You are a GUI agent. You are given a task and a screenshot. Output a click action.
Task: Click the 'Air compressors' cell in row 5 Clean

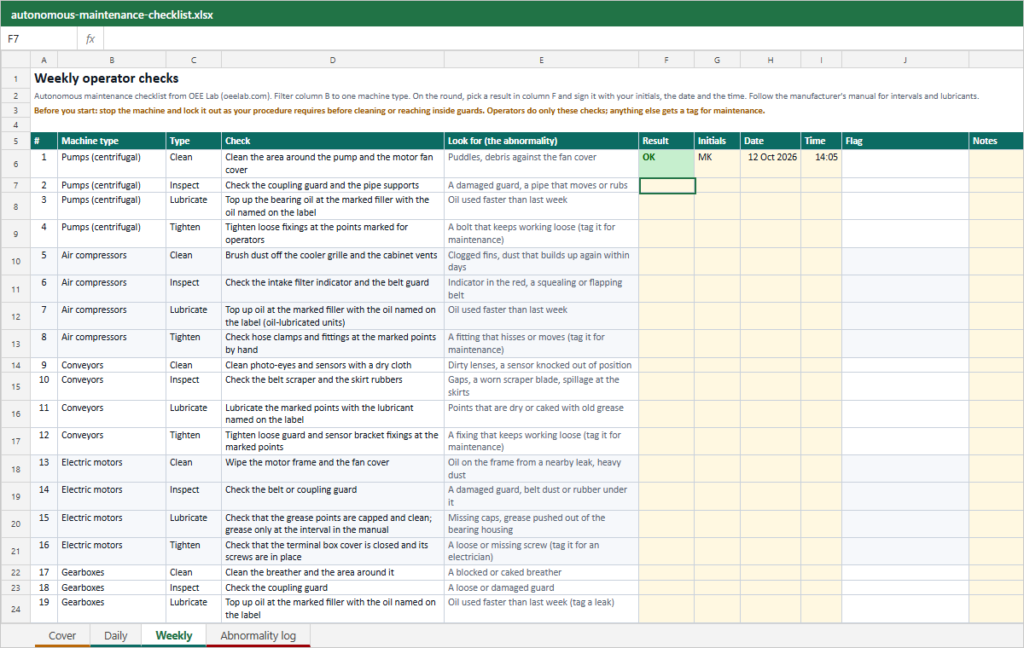tap(112, 261)
